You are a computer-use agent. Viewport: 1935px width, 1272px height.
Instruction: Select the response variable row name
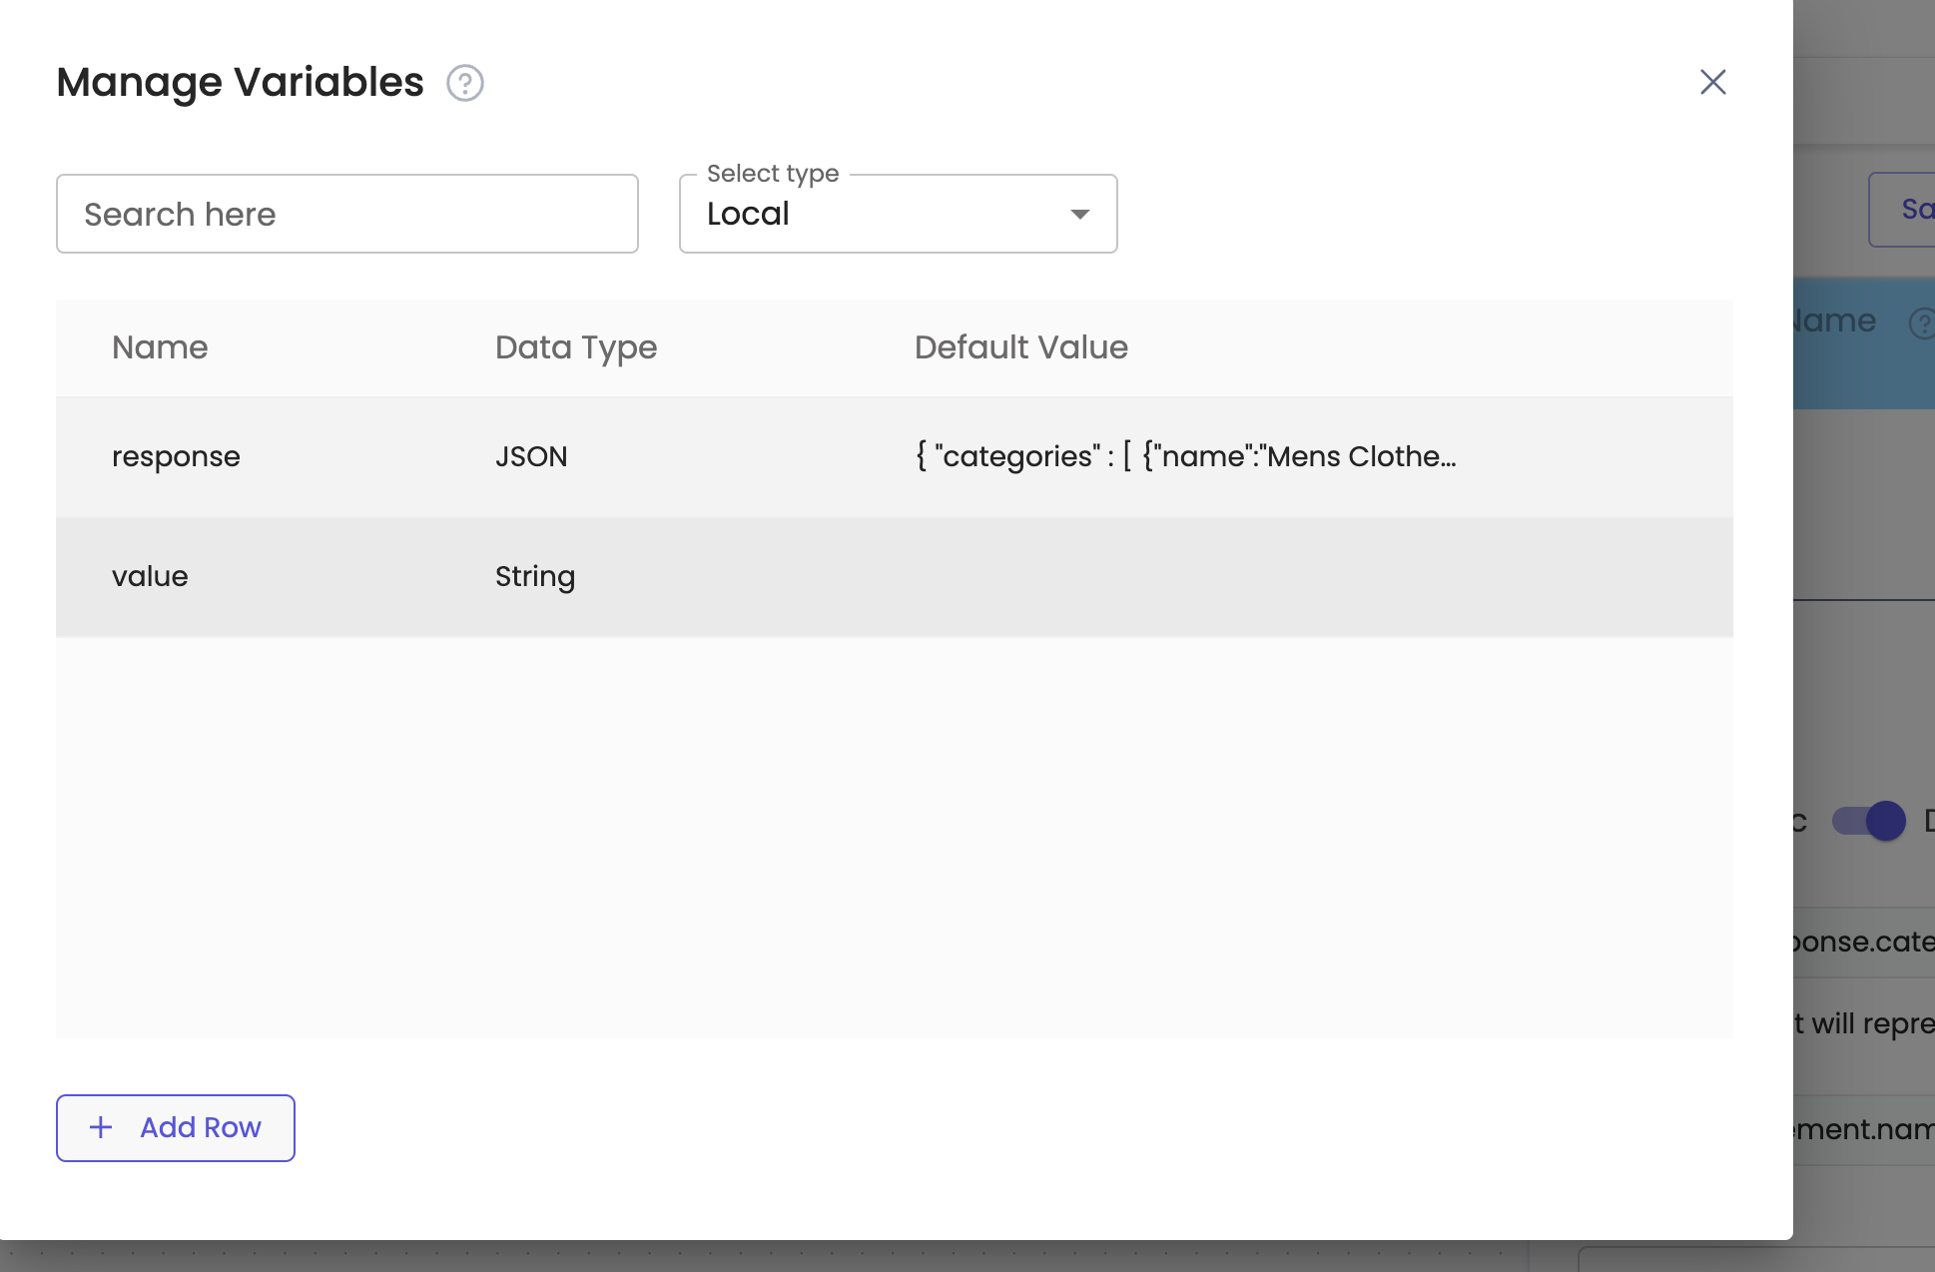pos(176,456)
